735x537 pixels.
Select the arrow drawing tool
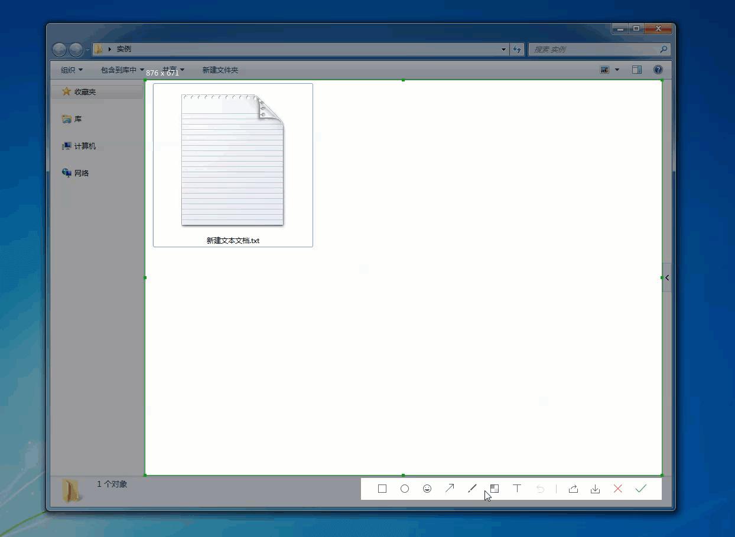450,489
